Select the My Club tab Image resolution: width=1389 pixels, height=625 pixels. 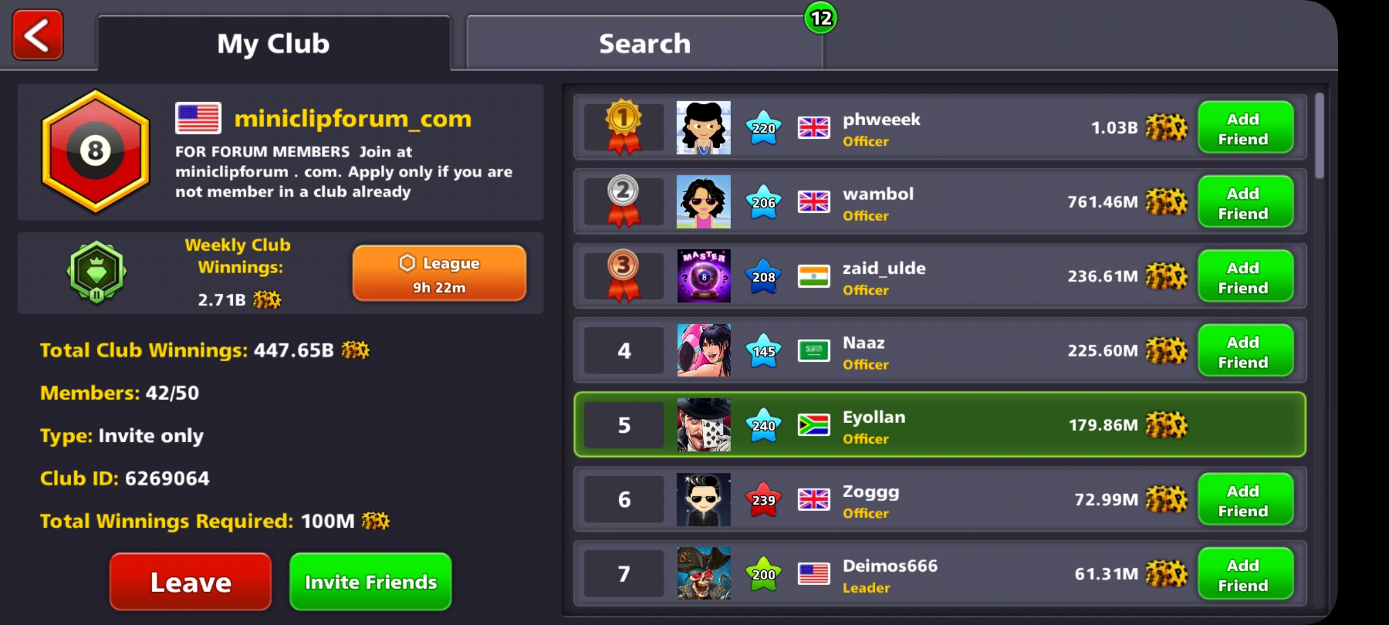point(274,43)
